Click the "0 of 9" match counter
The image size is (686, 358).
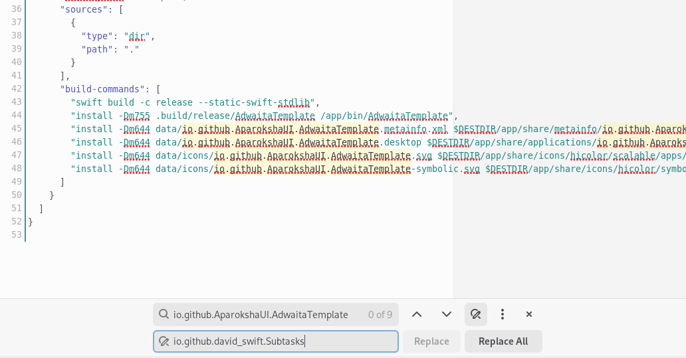coord(380,315)
